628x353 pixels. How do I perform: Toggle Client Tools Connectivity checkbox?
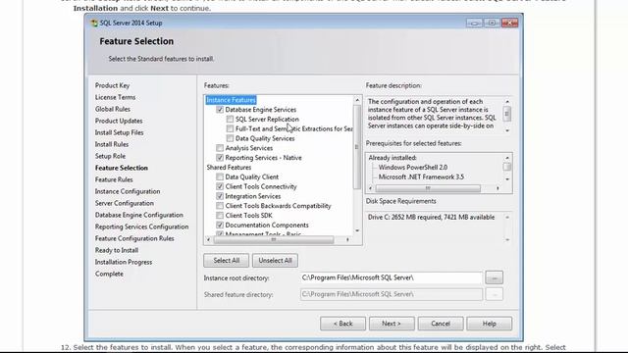220,186
